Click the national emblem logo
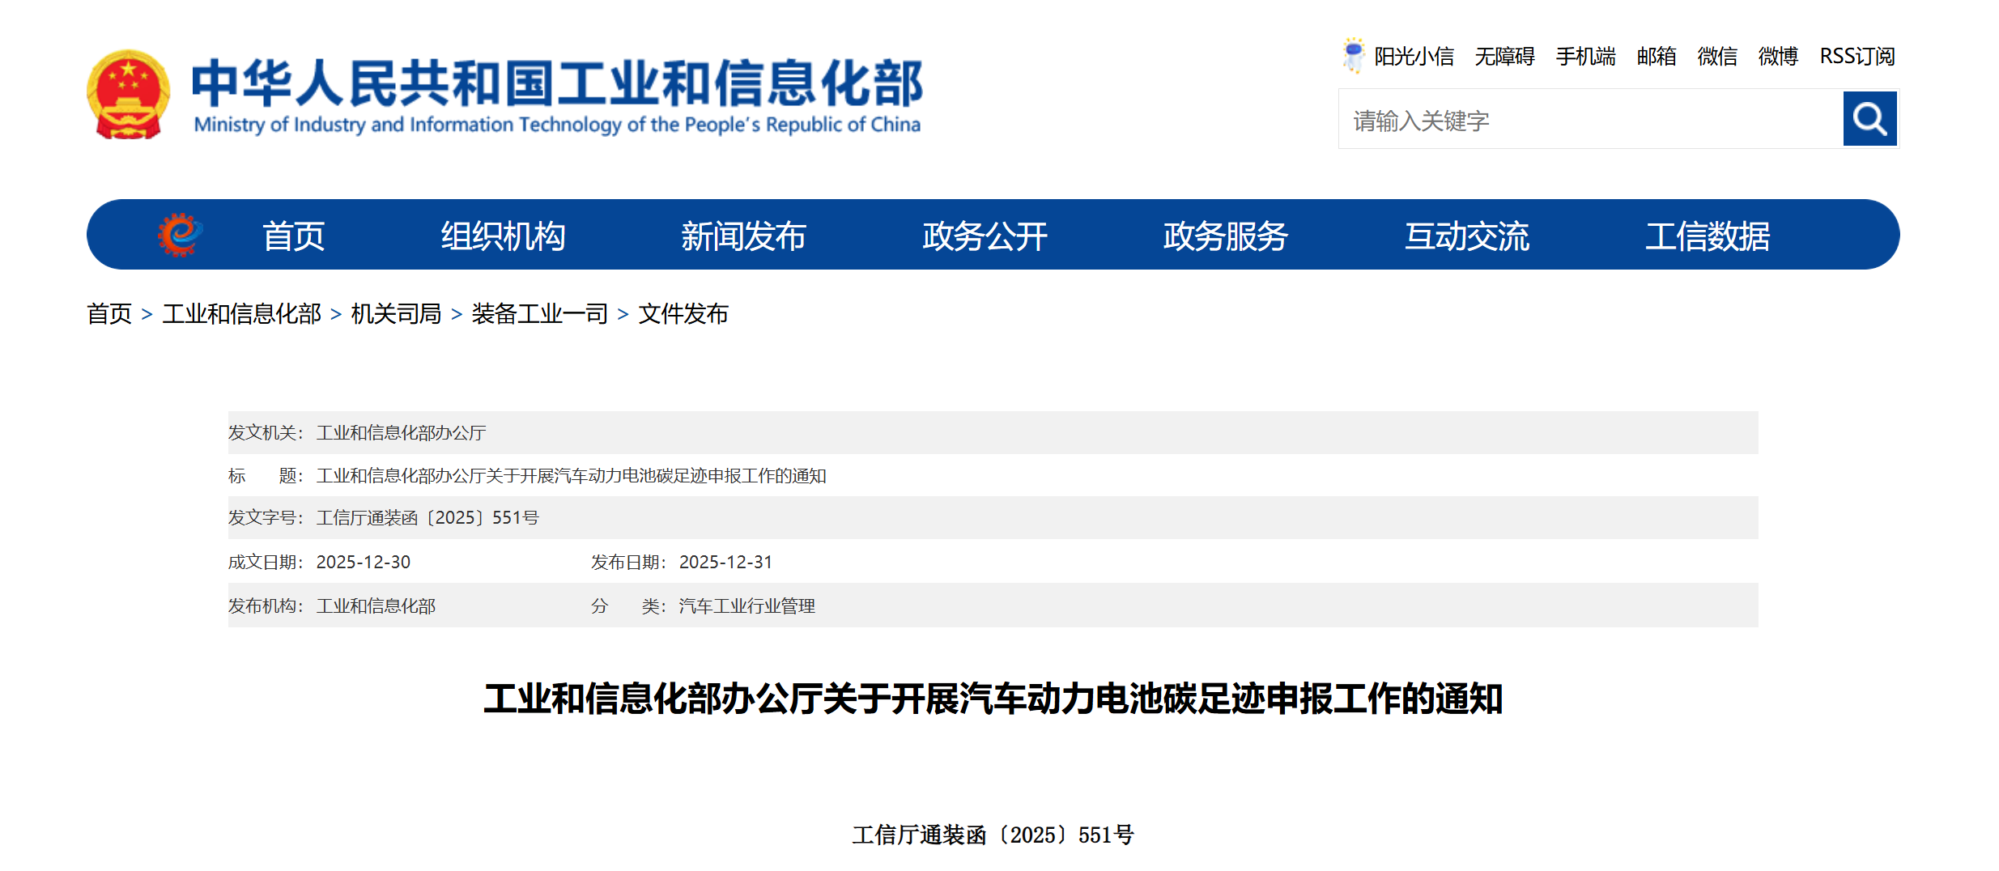 point(128,95)
